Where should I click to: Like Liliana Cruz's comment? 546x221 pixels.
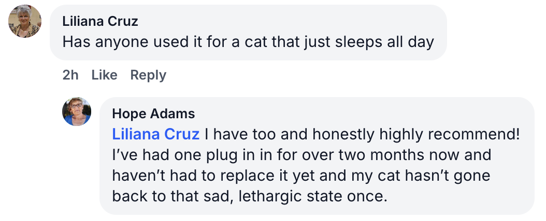click(104, 75)
